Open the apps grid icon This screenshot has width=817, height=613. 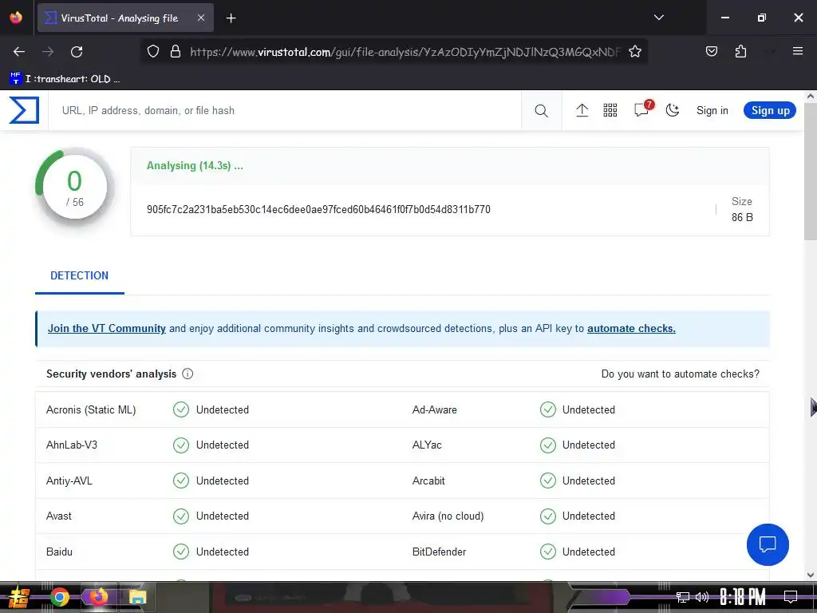point(610,110)
